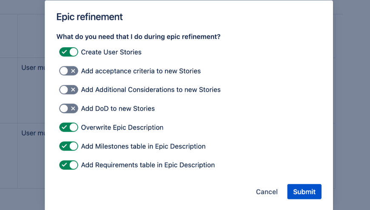Disable the Create User Stories toggle
370x210 pixels.
pos(68,52)
